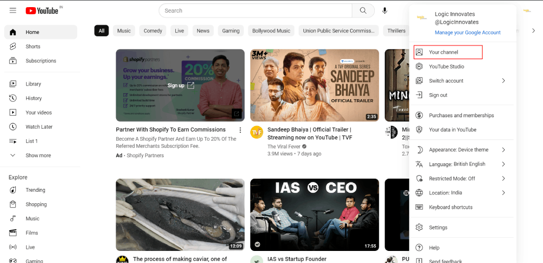This screenshot has height=263, width=543.
Task: Open Partner With Shopify ad title
Action: click(x=171, y=130)
